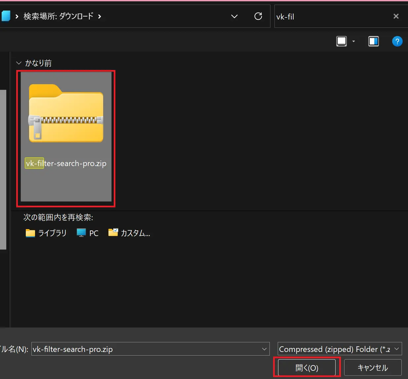Open the blue help question icon

point(397,41)
